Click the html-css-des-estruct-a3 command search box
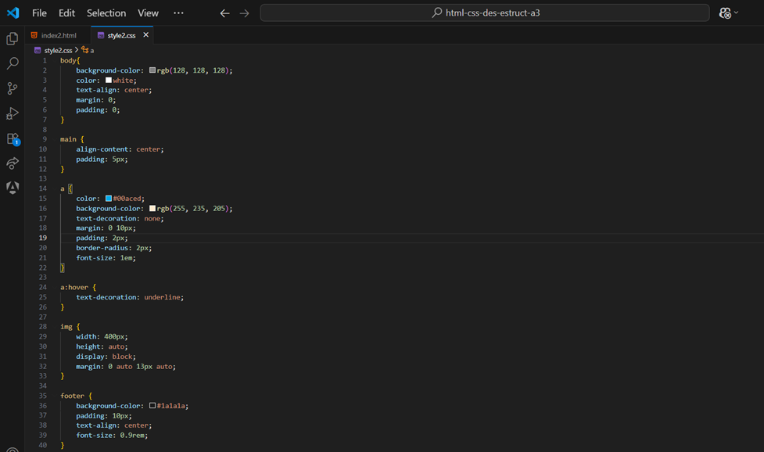Screen dimensions: 764x452 tap(485, 13)
